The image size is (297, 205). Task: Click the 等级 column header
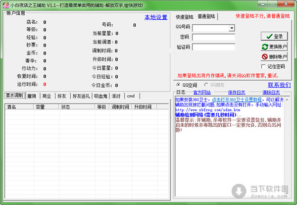102,107
